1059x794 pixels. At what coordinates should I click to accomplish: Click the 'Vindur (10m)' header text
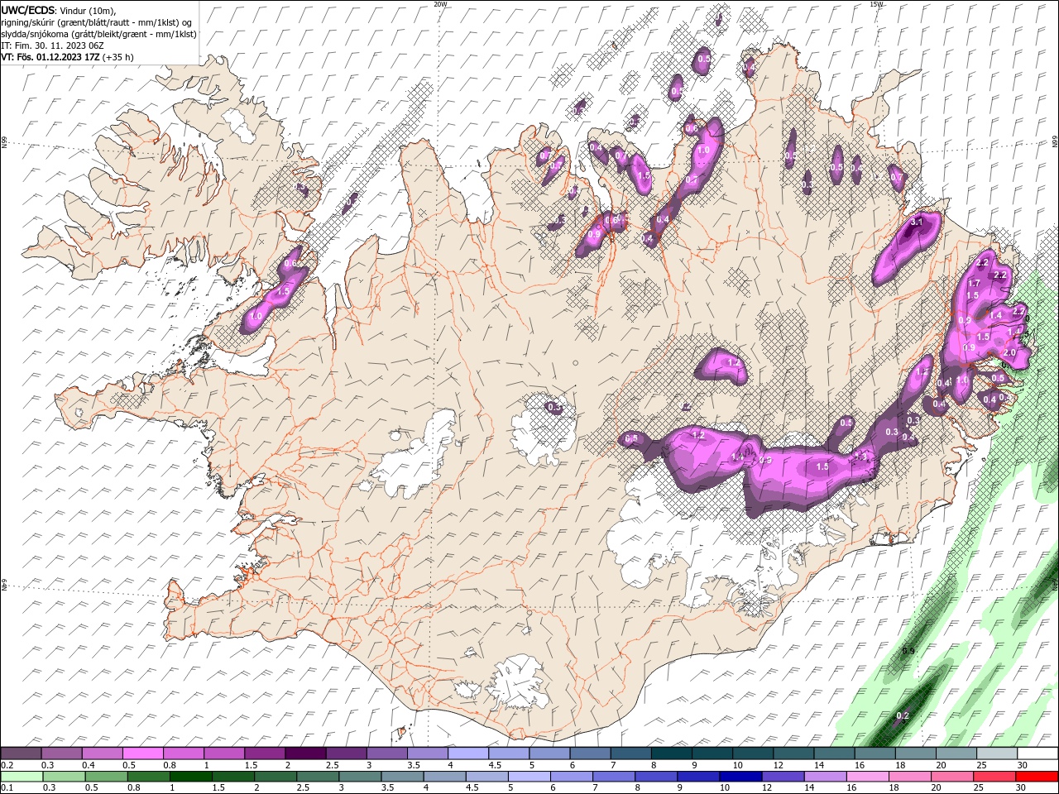[x=88, y=11]
